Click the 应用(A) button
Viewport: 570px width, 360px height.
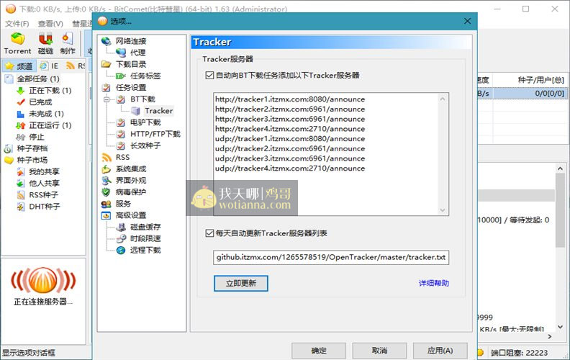(440, 350)
